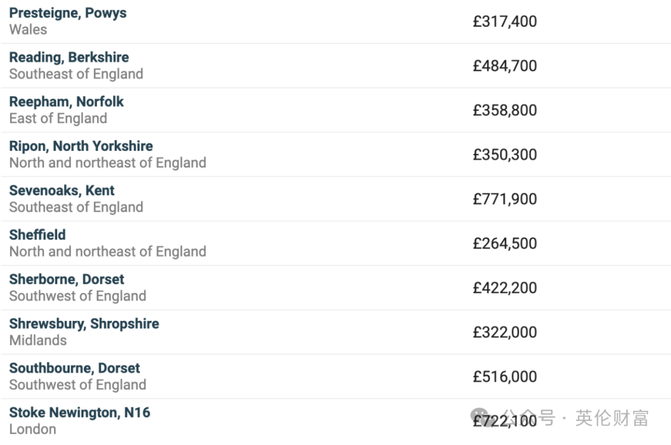The width and height of the screenshot is (671, 445).
Task: Click the £264,500 price for Sheffield
Action: coord(504,244)
